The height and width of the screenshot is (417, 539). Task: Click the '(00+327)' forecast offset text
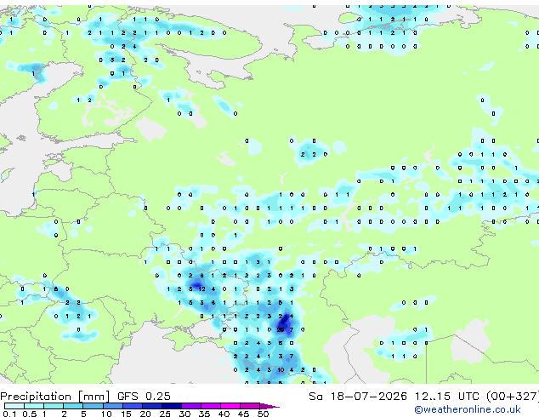[513, 397]
